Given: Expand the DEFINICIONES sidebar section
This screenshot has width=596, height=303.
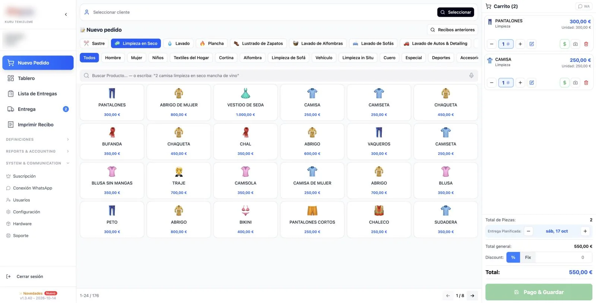Looking at the screenshot, I should (x=38, y=140).
